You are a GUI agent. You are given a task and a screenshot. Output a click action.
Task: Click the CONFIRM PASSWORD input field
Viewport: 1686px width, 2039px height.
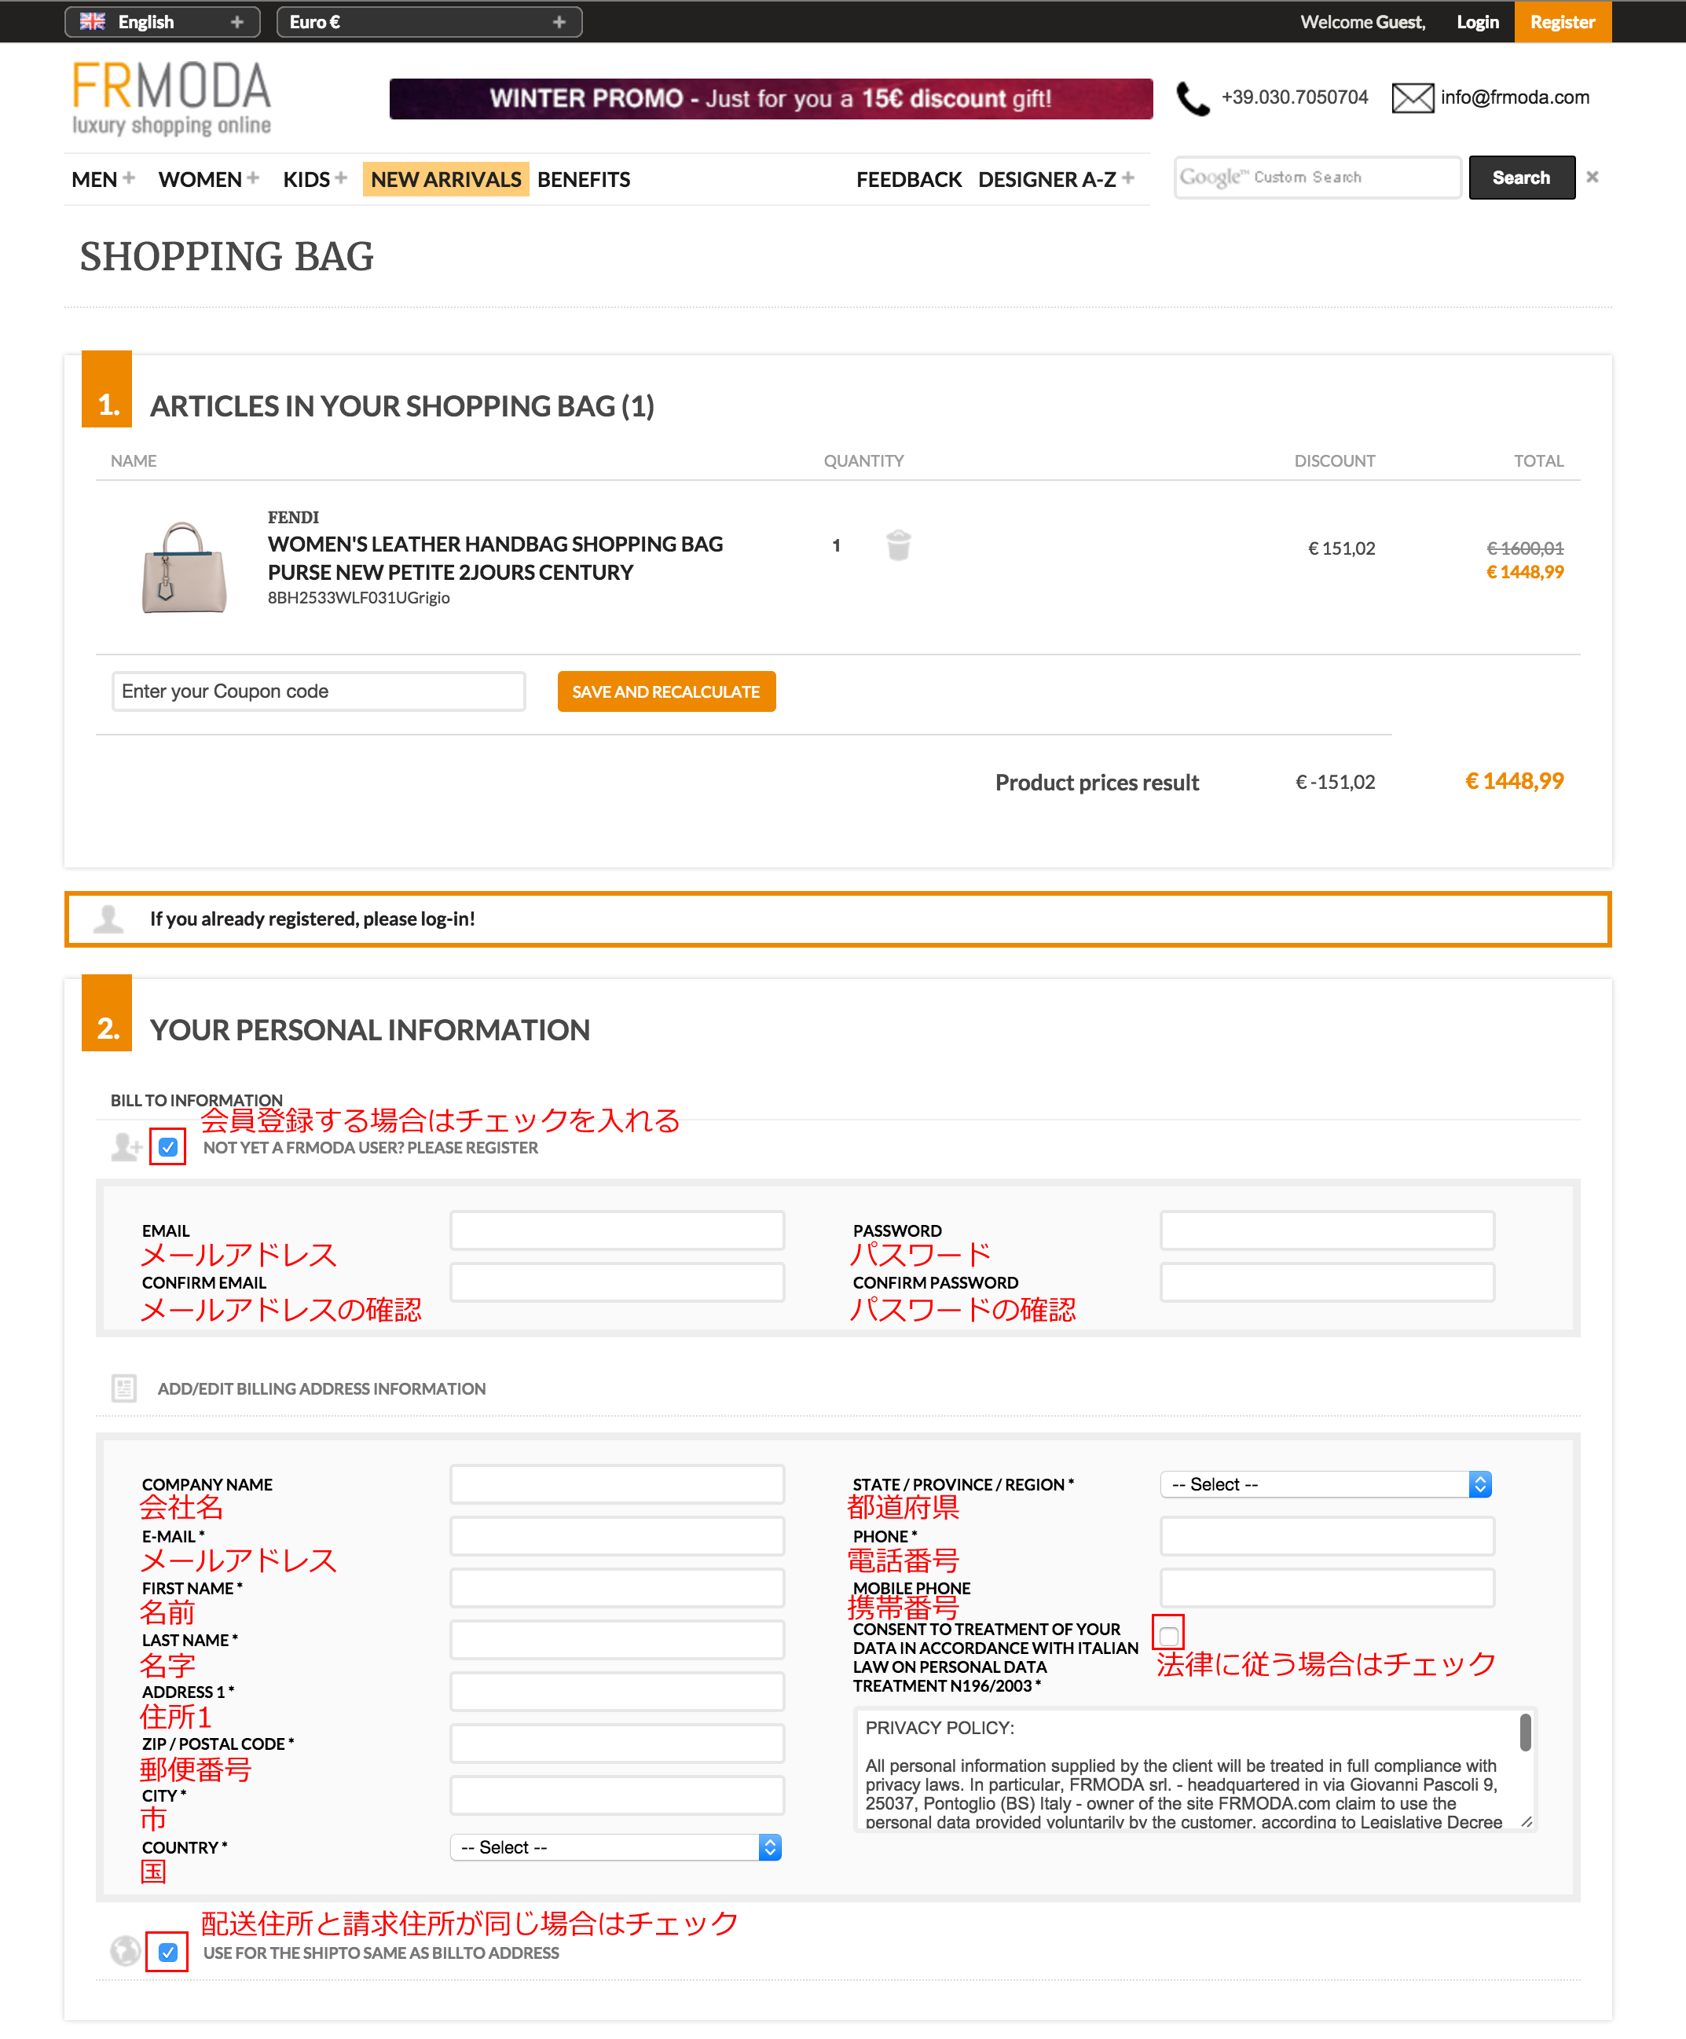click(1327, 1282)
